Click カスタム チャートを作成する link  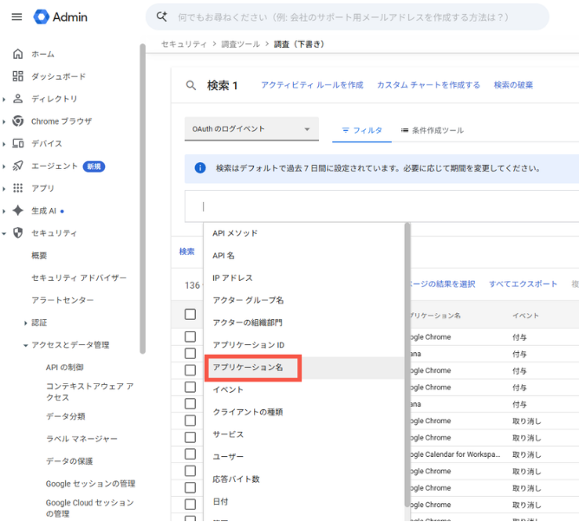428,85
